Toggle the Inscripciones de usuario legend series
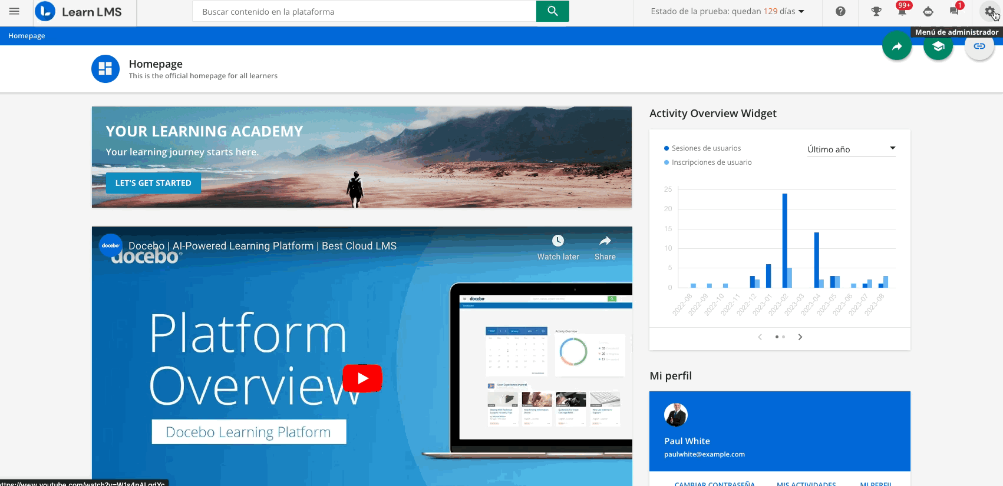The height and width of the screenshot is (486, 1003). [x=708, y=162]
